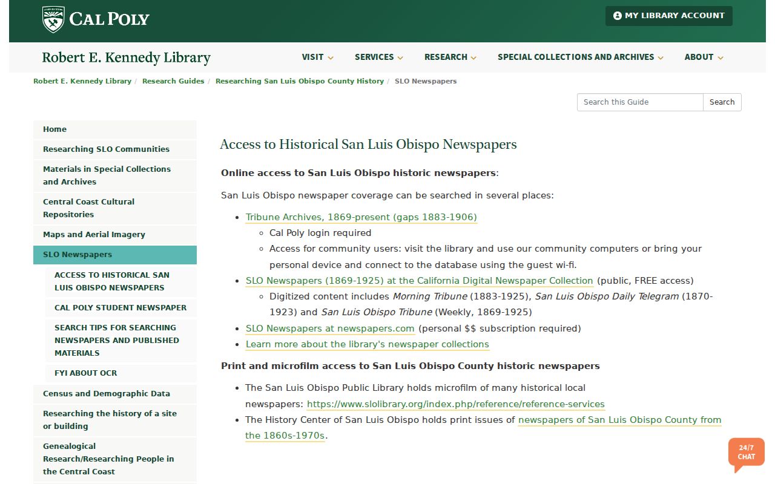Open SLO Newspapers at California Digital Newspaper Collection
775x484 pixels.
click(x=420, y=281)
